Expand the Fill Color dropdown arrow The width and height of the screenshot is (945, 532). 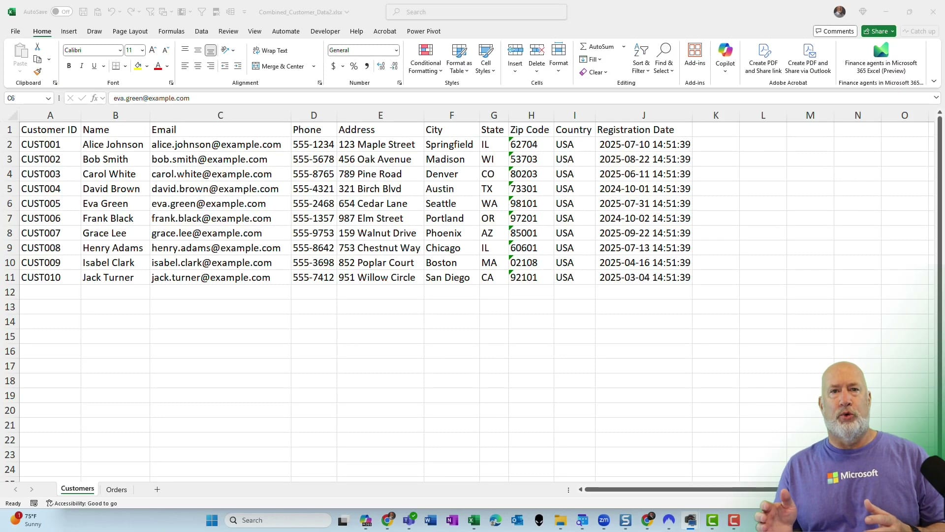pyautogui.click(x=147, y=66)
